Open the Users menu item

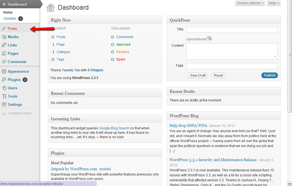[x=12, y=88]
